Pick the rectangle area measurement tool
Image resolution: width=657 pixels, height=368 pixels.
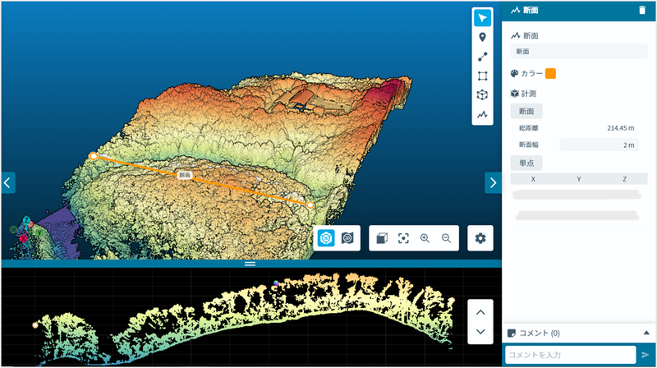point(482,76)
